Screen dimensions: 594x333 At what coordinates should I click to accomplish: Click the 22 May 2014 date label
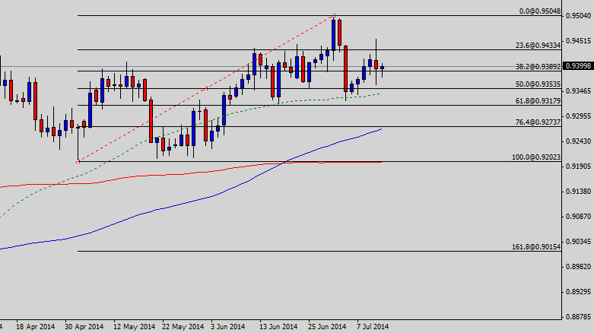(x=183, y=326)
